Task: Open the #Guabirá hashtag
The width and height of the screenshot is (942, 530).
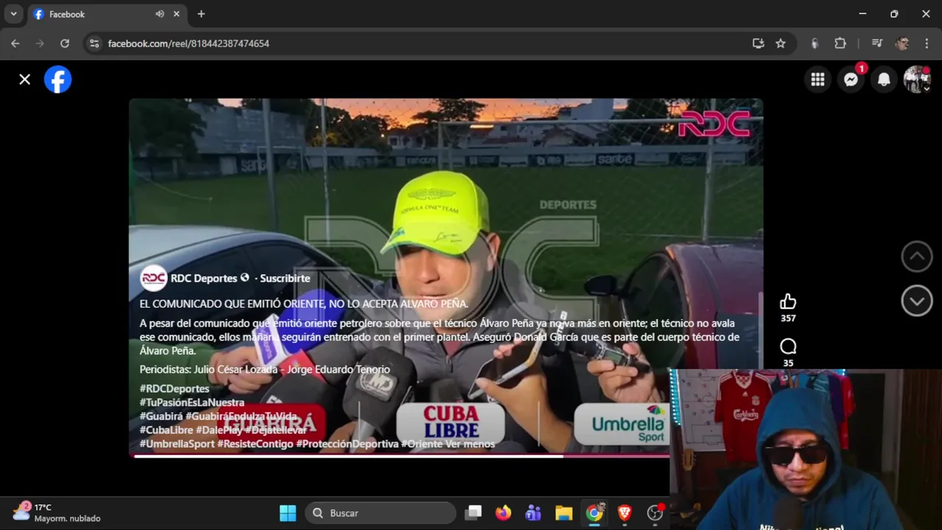Action: pos(161,417)
